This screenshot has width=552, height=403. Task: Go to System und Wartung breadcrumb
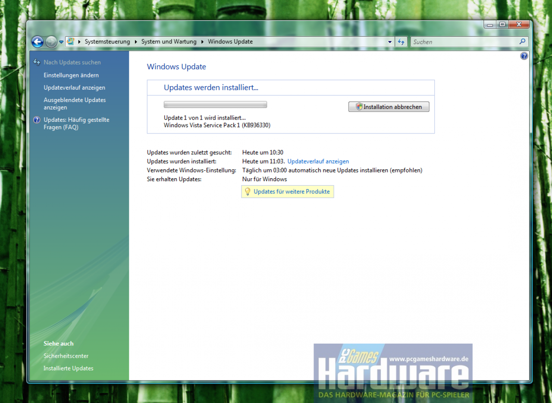click(169, 42)
